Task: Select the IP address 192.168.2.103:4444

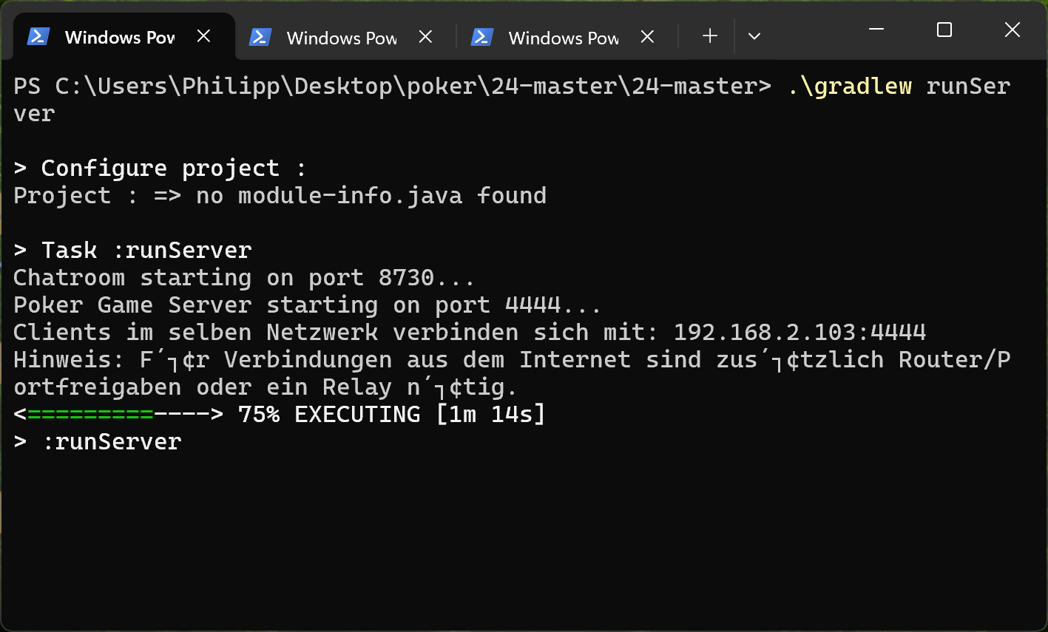Action: click(798, 332)
